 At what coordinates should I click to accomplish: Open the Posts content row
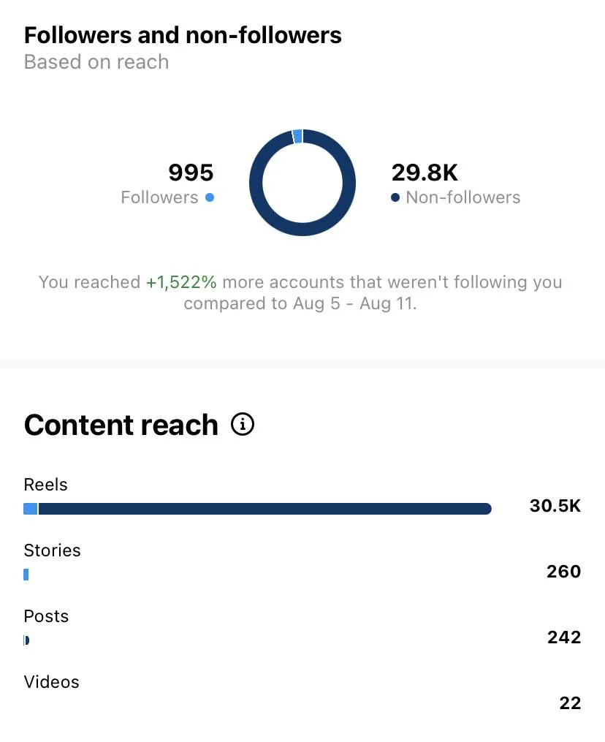pos(302,627)
